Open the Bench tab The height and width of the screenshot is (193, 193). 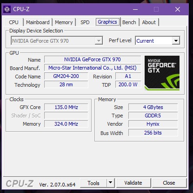129,22
